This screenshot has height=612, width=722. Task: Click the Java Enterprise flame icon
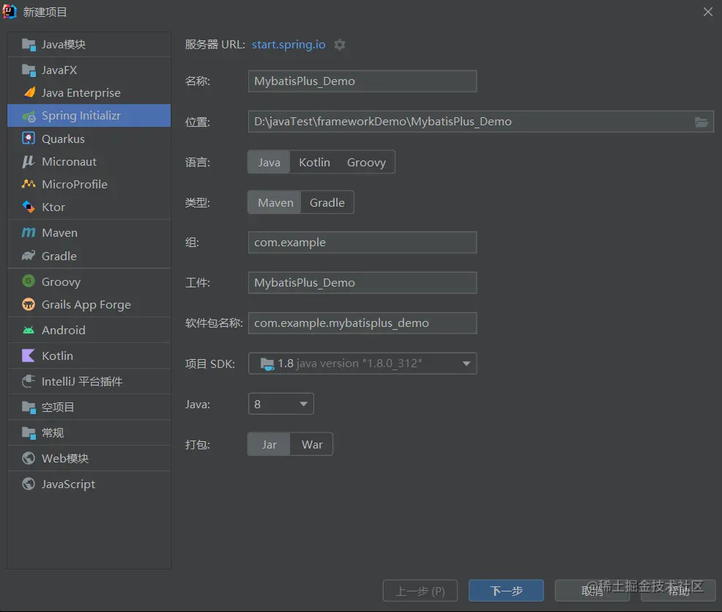(x=29, y=92)
